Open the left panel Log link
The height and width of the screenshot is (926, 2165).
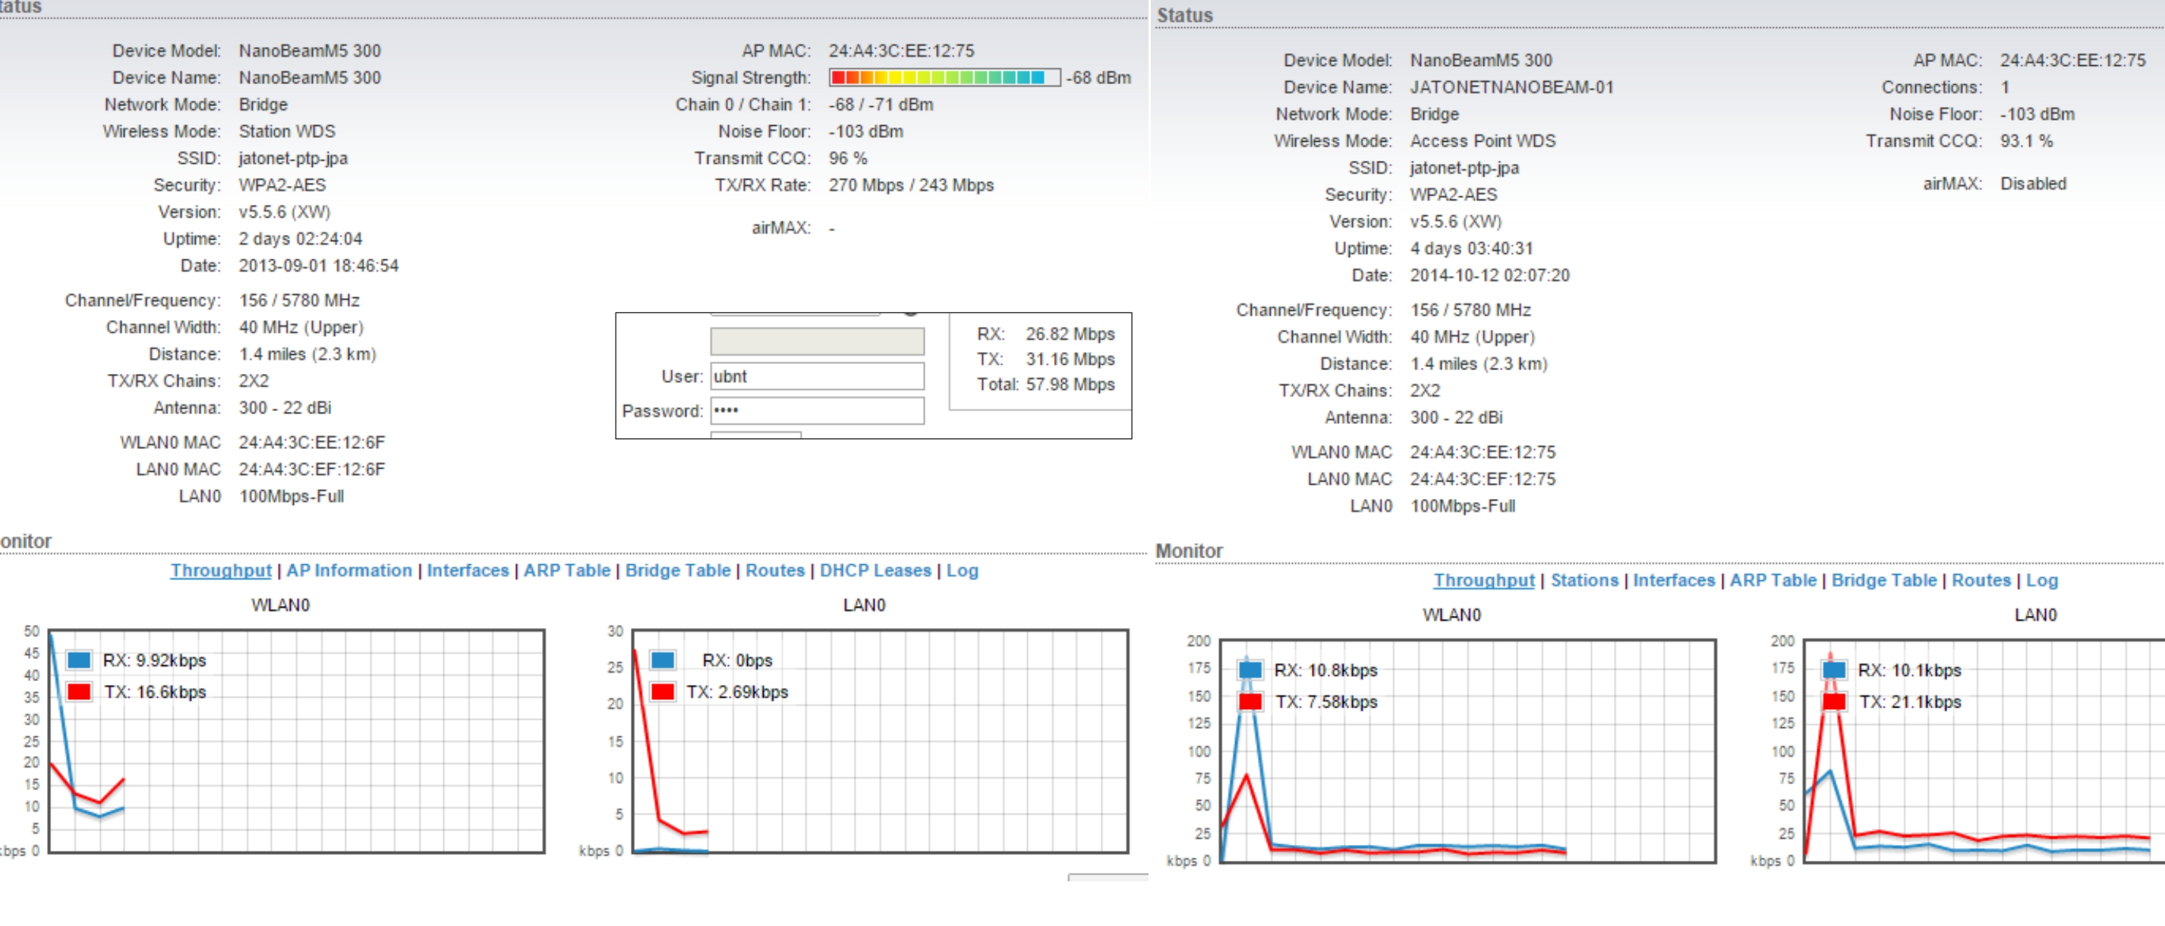pyautogui.click(x=962, y=571)
